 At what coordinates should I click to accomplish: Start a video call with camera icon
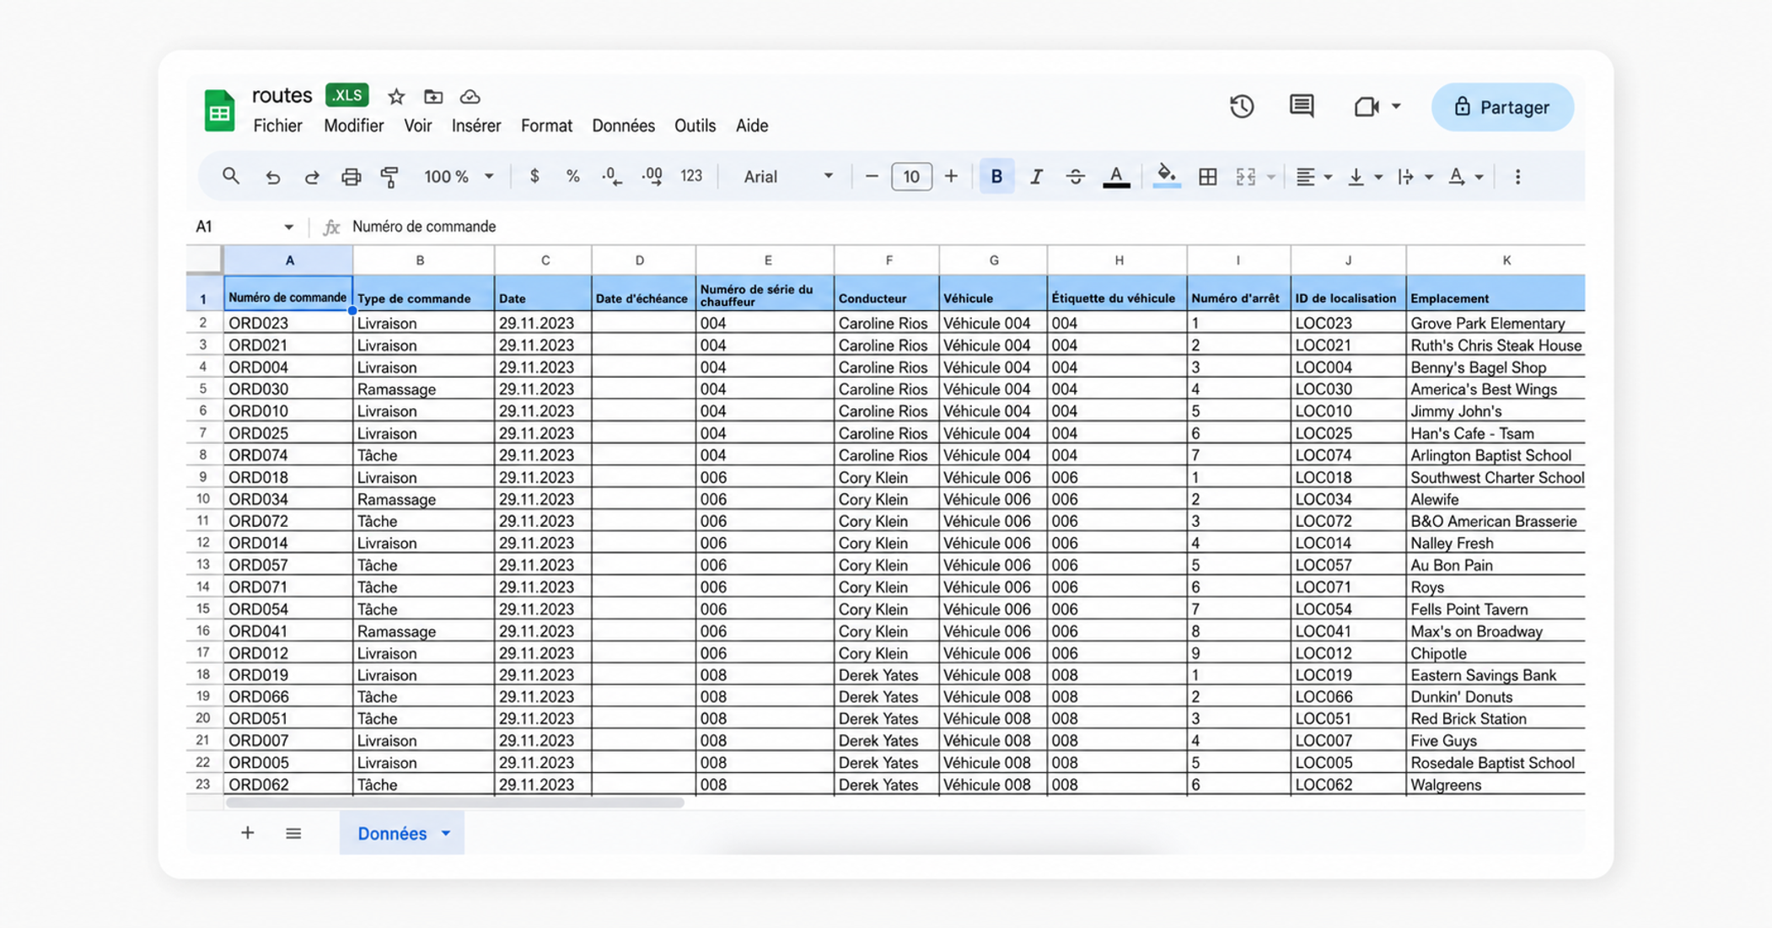tap(1367, 107)
